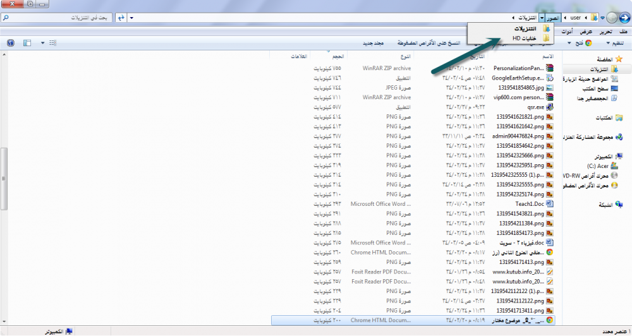
Task: Choose خلفيات HD from breadcrumb dropdown list
Action: [524, 39]
